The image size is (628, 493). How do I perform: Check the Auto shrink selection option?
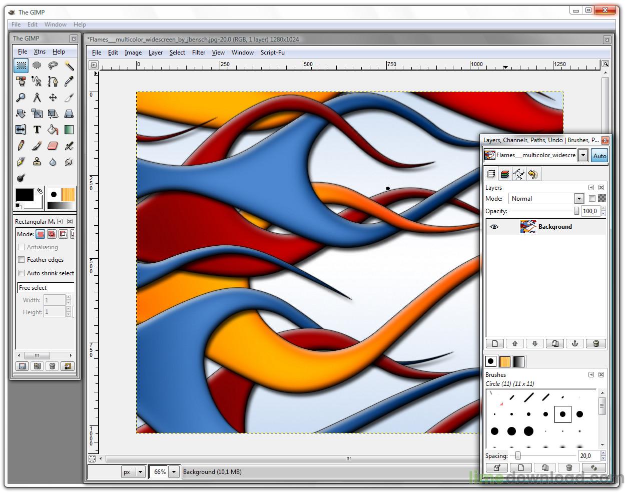tap(22, 273)
